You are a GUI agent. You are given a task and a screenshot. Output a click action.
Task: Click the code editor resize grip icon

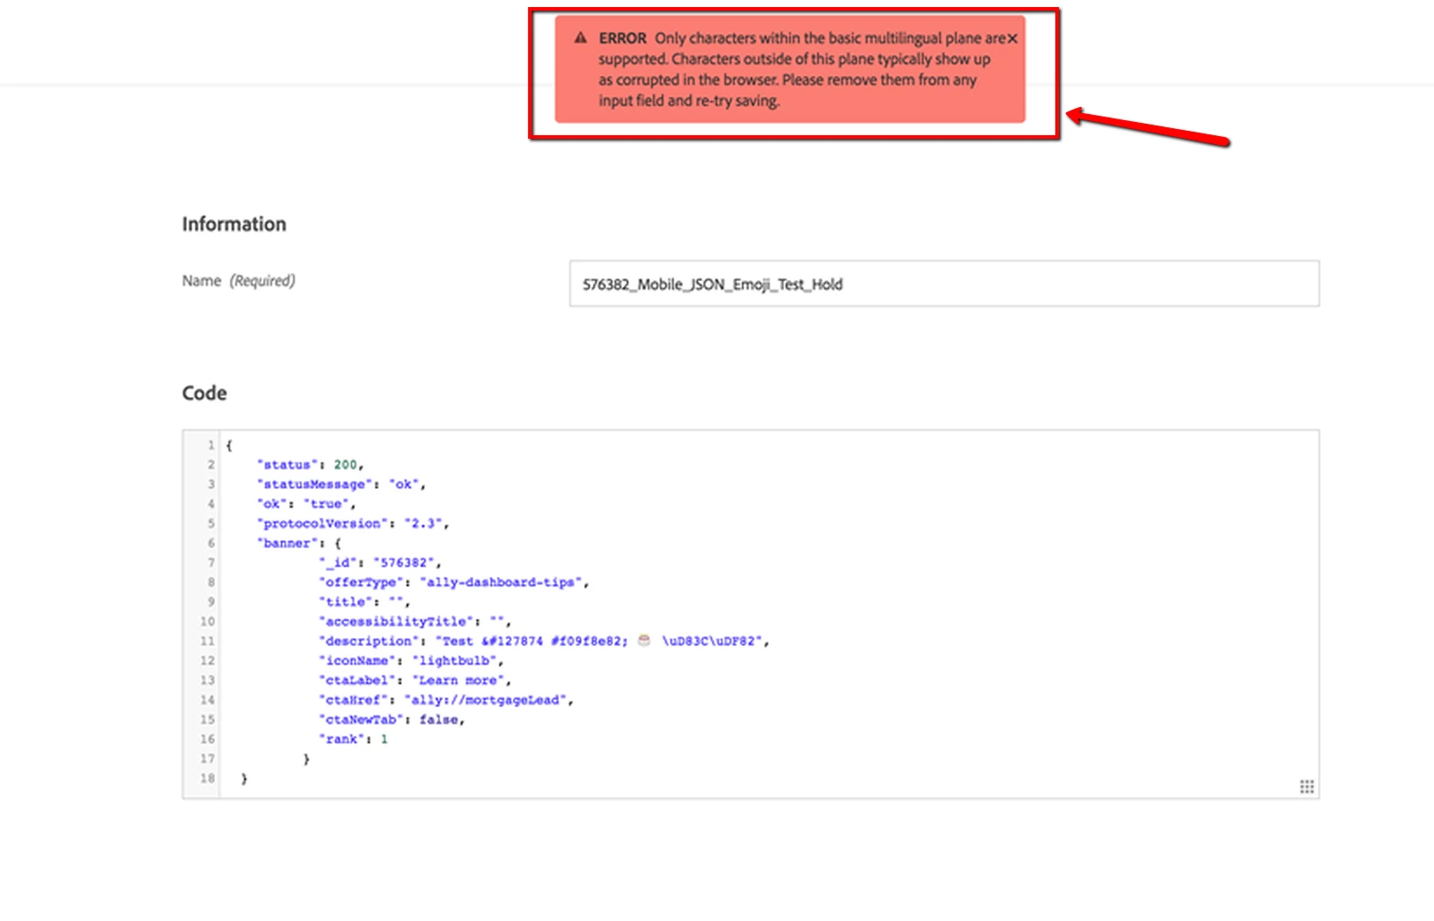pyautogui.click(x=1307, y=787)
